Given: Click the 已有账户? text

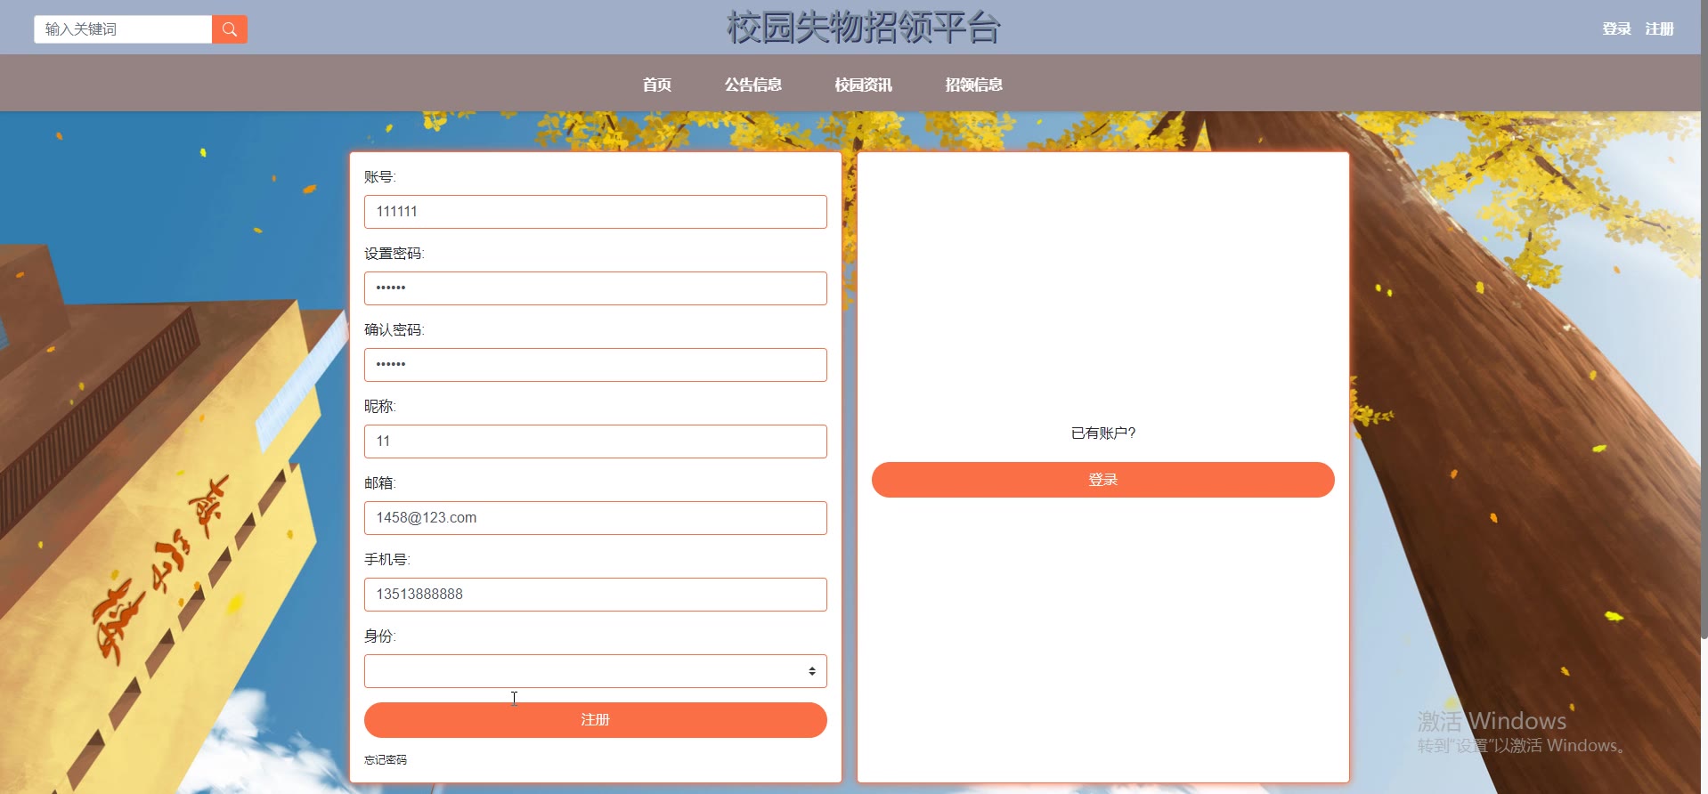Looking at the screenshot, I should pyautogui.click(x=1103, y=433).
